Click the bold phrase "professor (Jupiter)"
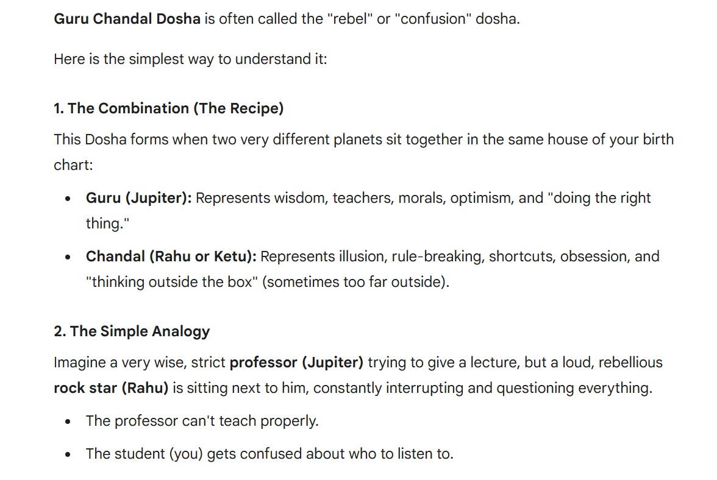This screenshot has height=480, width=717. tap(296, 362)
